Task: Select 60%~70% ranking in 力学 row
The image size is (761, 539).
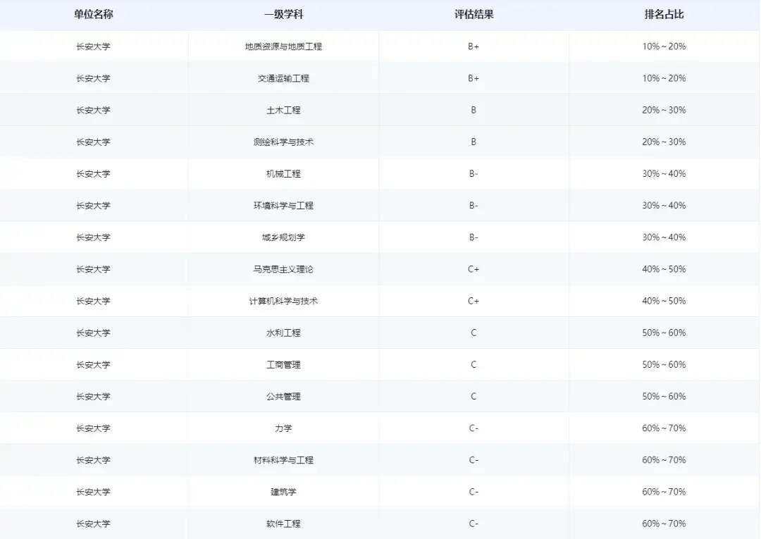Action: click(x=664, y=428)
